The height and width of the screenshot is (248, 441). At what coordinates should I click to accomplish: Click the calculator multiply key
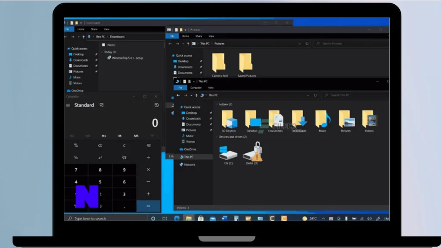tap(148, 170)
